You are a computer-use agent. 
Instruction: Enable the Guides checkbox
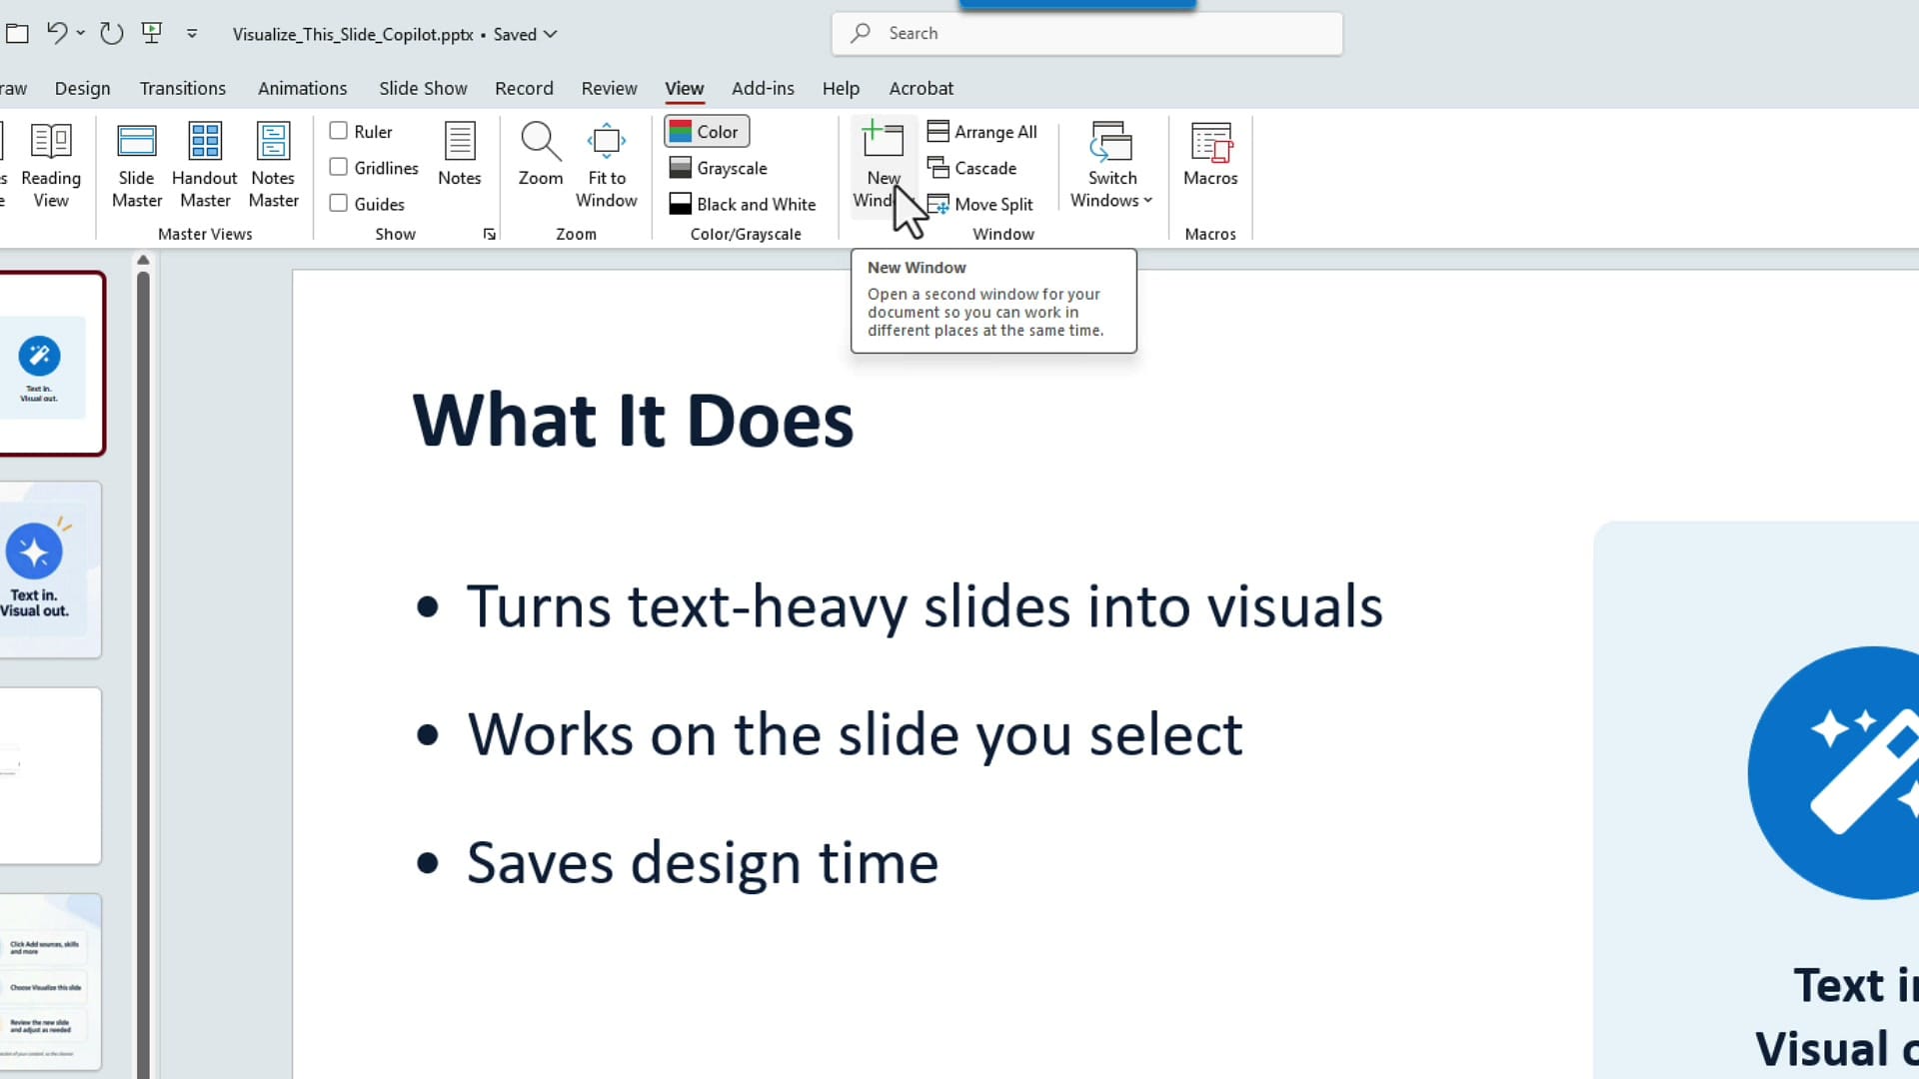point(339,203)
